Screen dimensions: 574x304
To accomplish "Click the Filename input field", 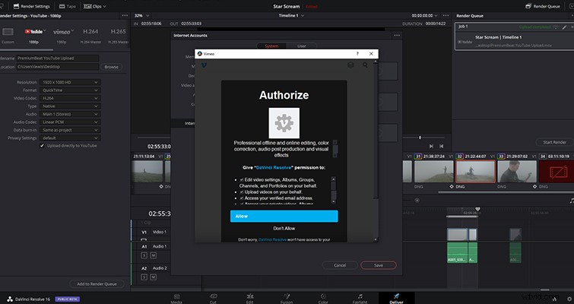I will point(58,59).
